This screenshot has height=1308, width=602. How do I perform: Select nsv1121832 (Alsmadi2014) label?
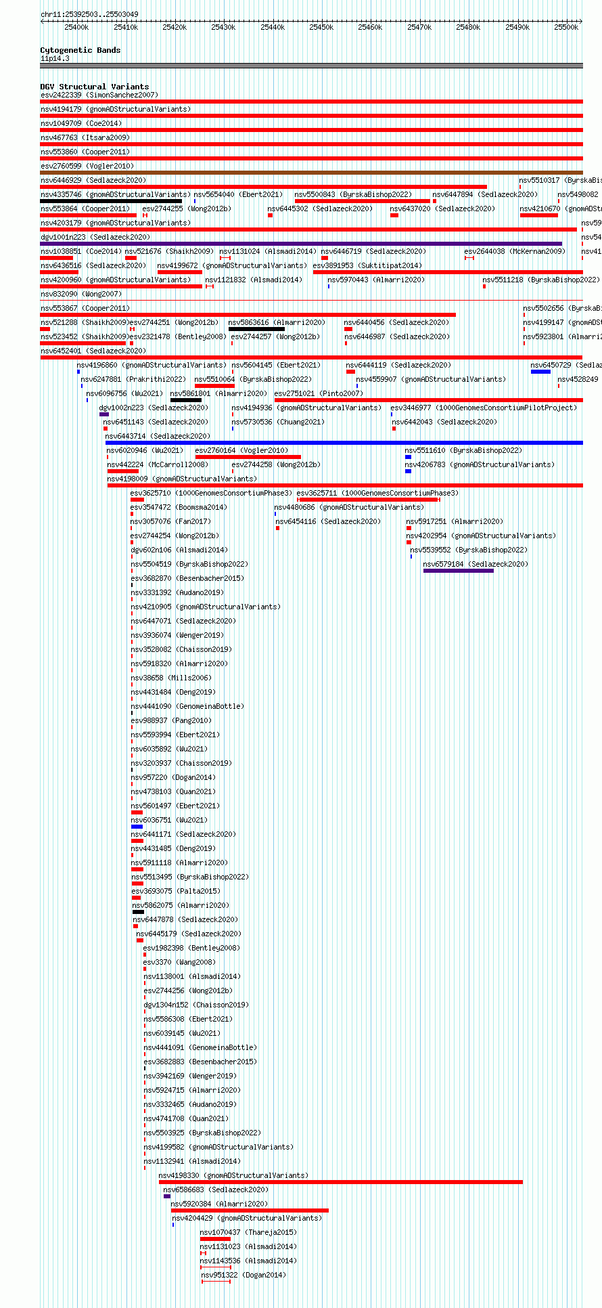[253, 280]
